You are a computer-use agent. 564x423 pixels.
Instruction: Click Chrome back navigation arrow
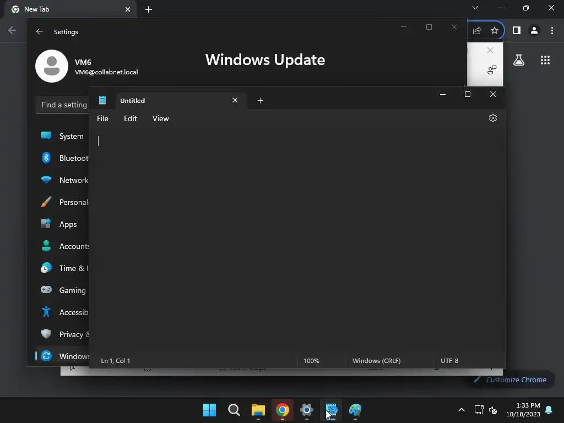point(12,30)
